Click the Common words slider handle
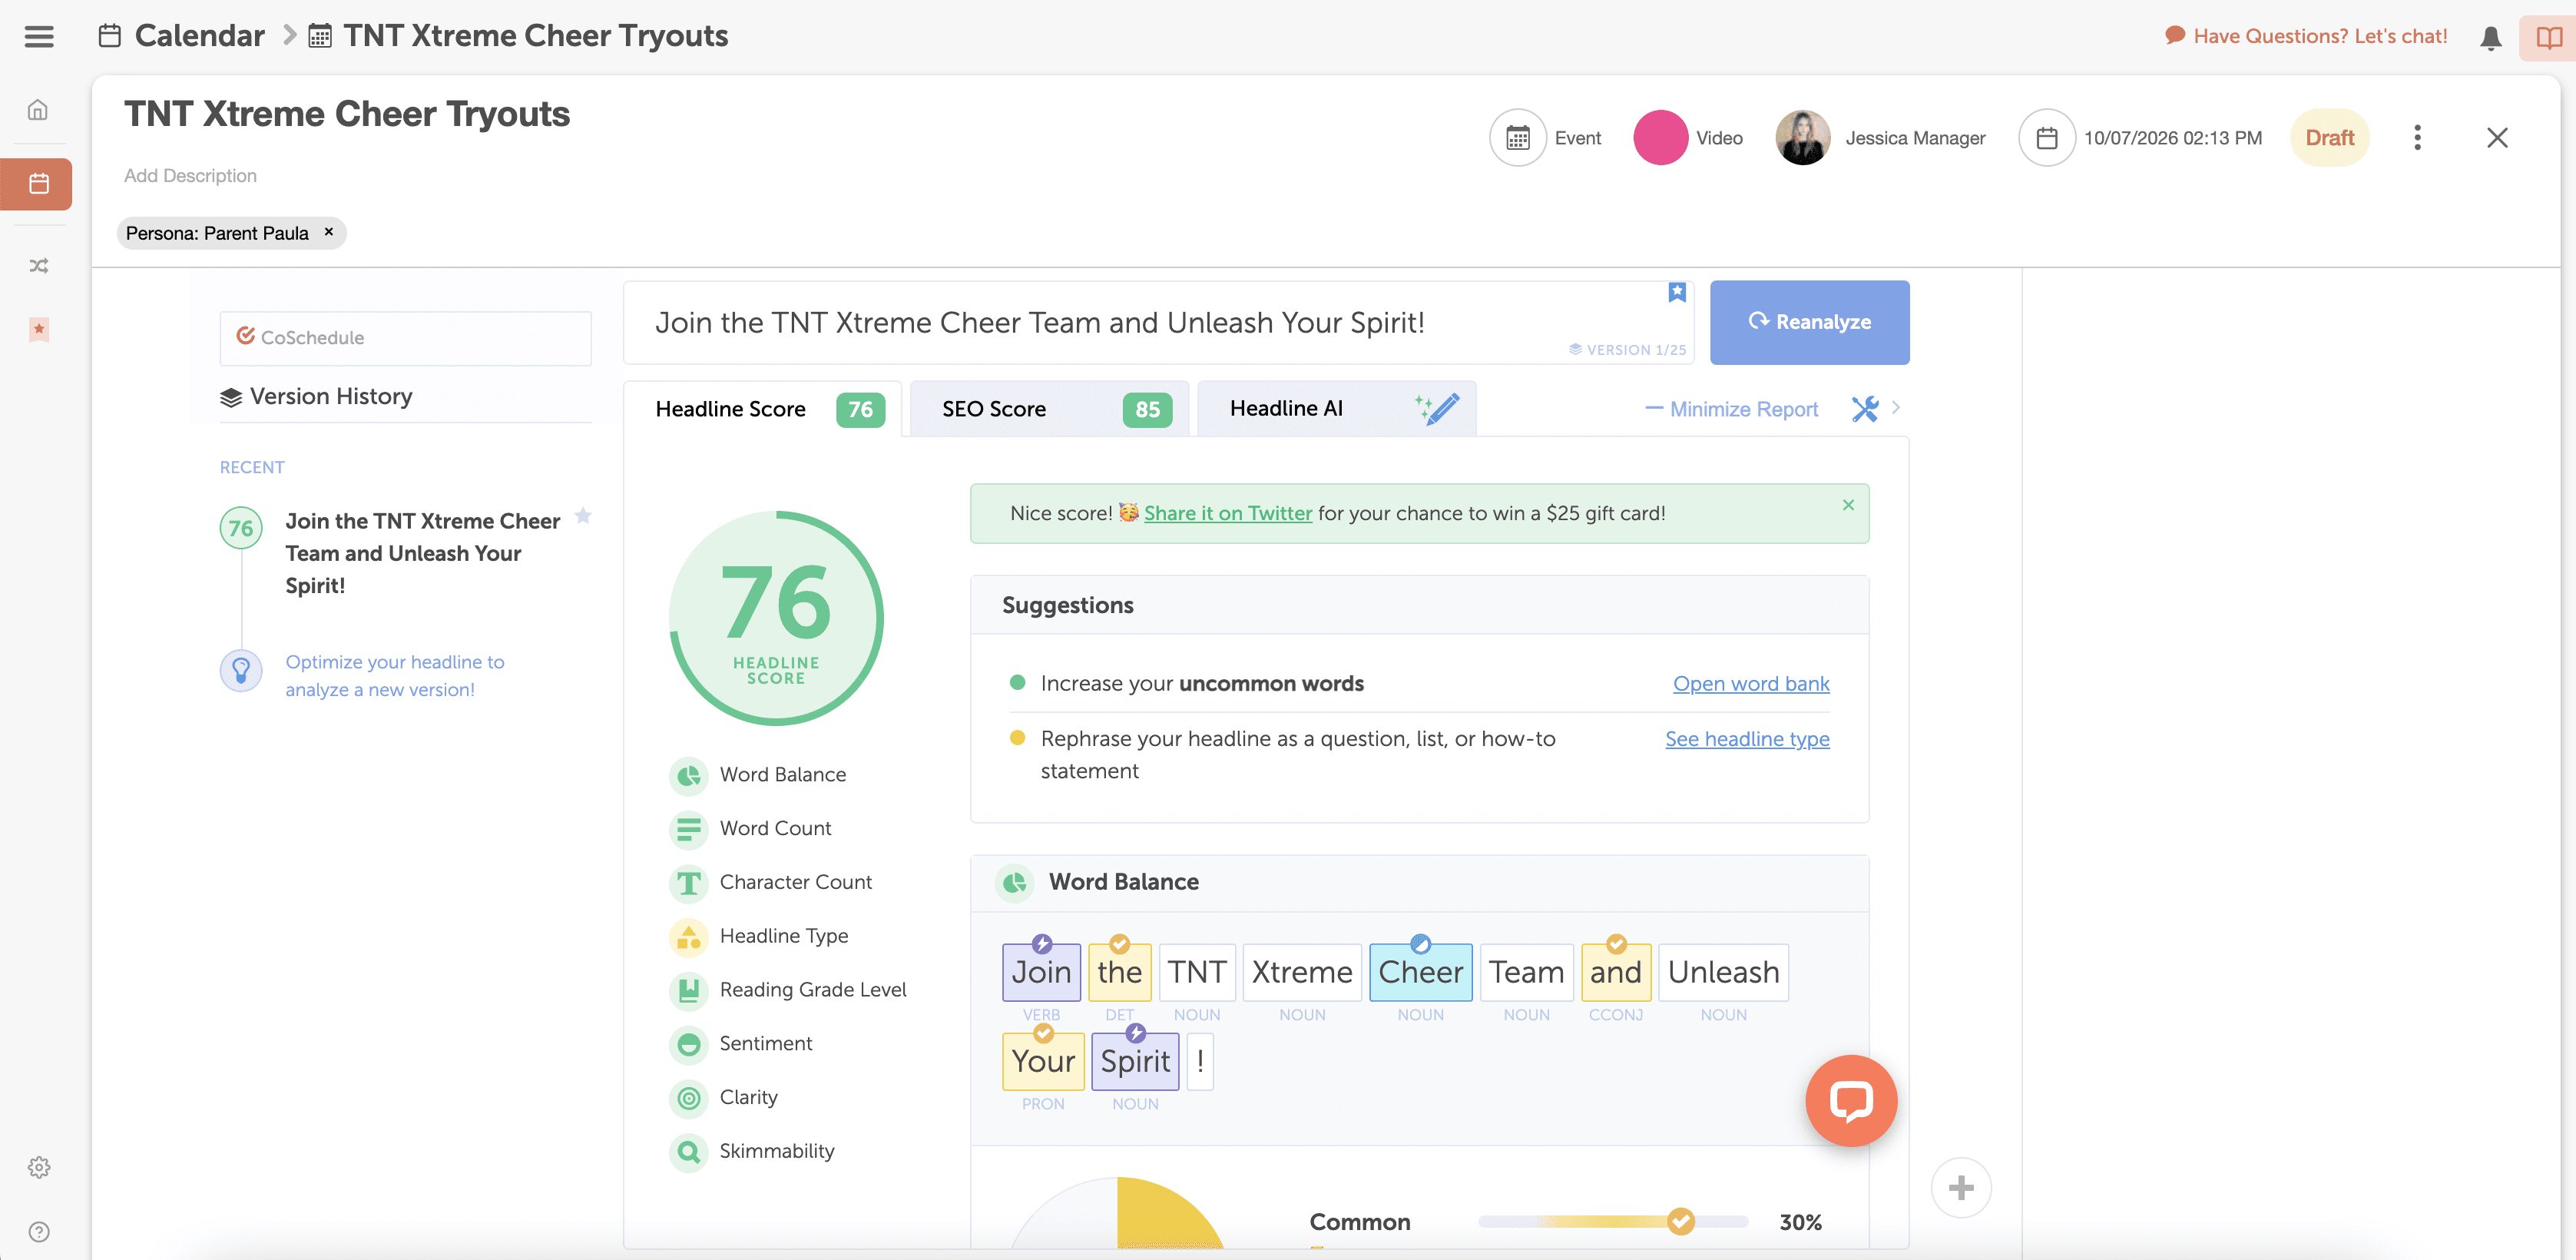 1680,1221
